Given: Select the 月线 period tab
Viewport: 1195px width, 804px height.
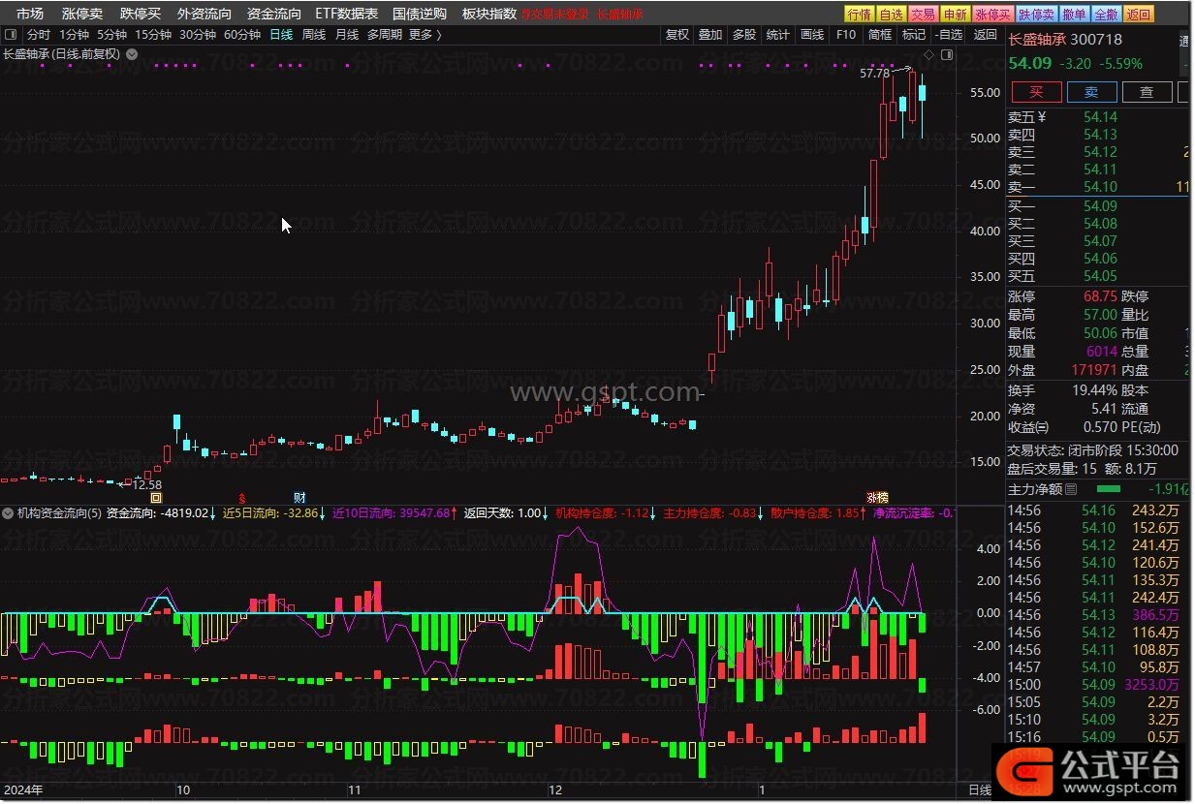Looking at the screenshot, I should click(347, 35).
